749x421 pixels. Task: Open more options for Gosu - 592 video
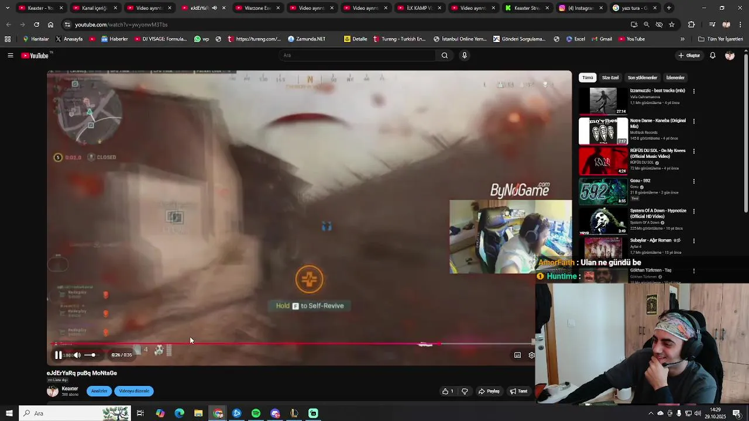tap(694, 181)
